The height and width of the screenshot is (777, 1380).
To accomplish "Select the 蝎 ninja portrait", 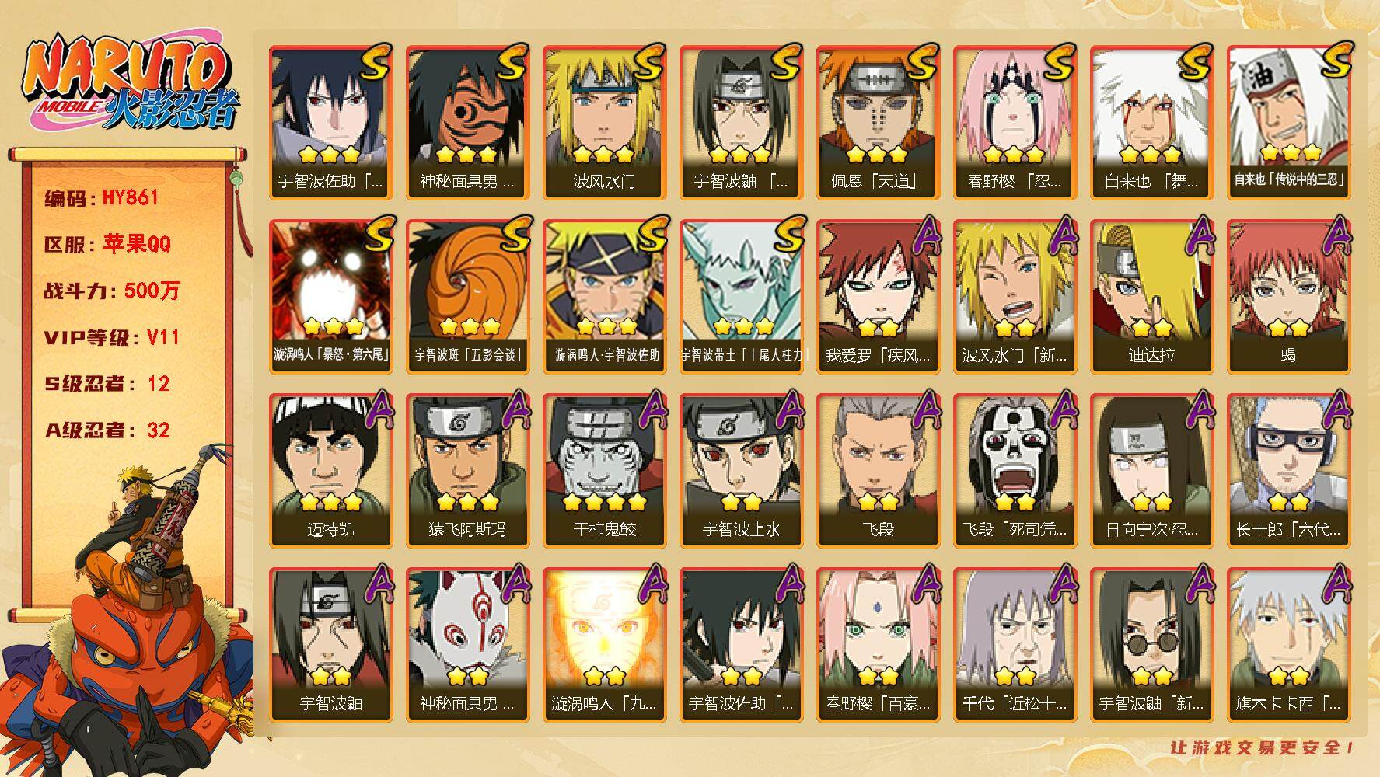I will (x=1288, y=296).
